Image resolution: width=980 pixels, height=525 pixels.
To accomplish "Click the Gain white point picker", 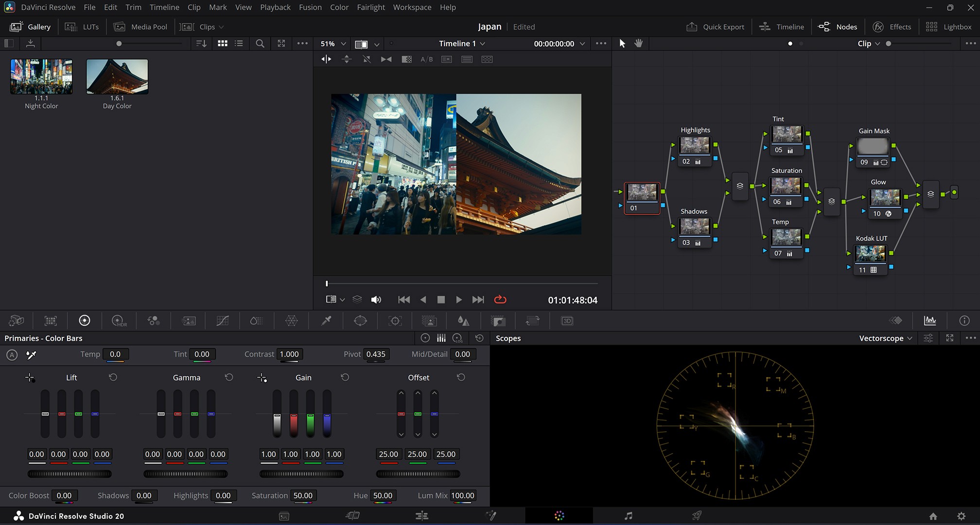I will click(262, 378).
